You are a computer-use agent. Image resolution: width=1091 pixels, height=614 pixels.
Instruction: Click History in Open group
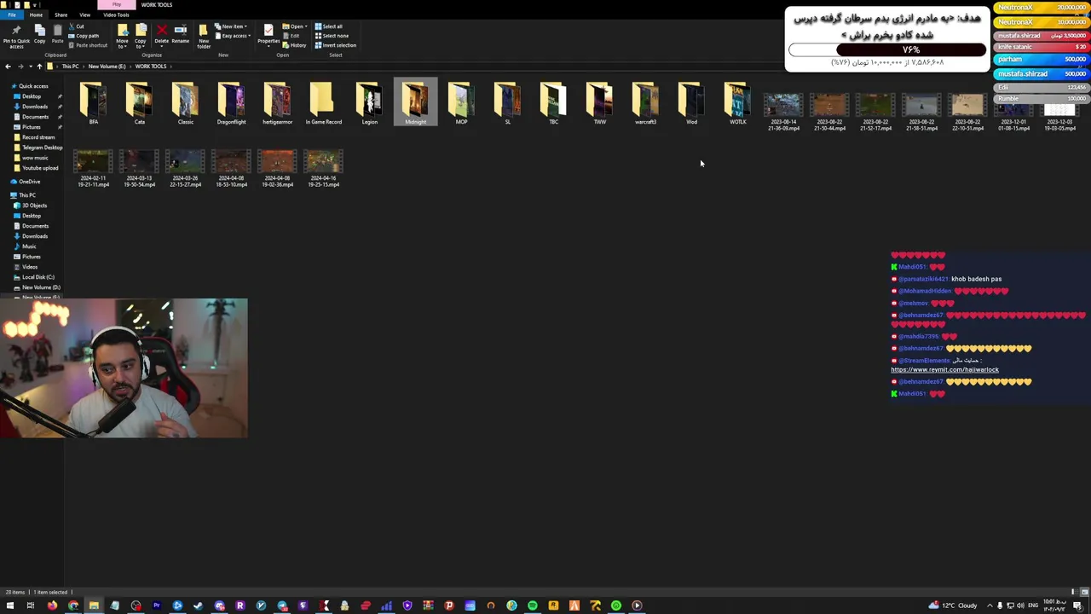point(295,45)
